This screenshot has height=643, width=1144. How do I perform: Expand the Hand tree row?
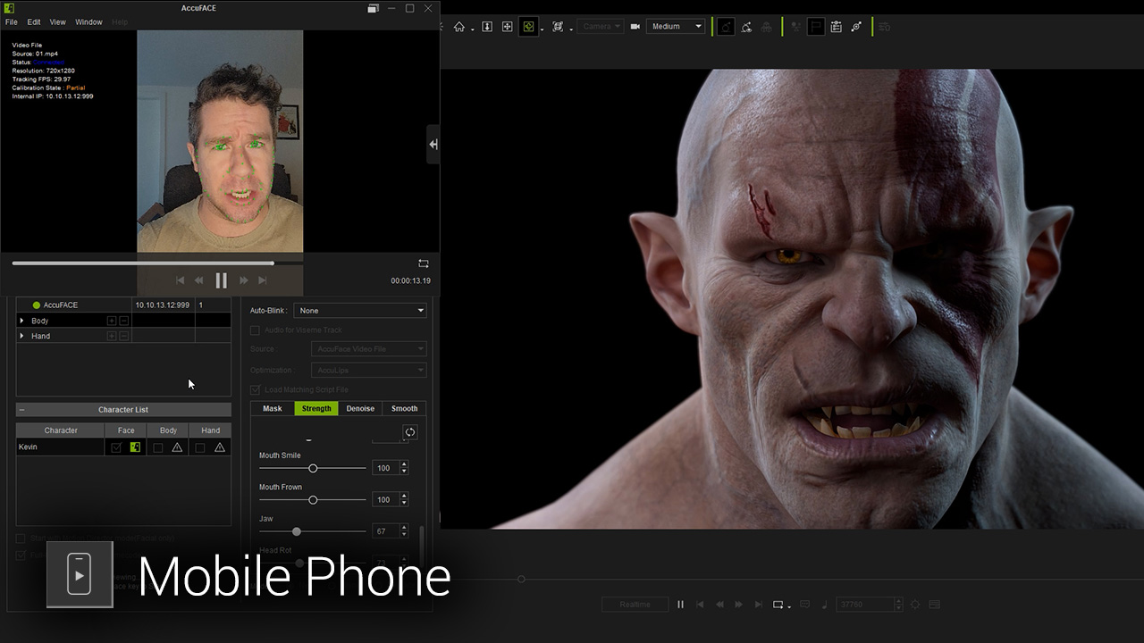[22, 336]
